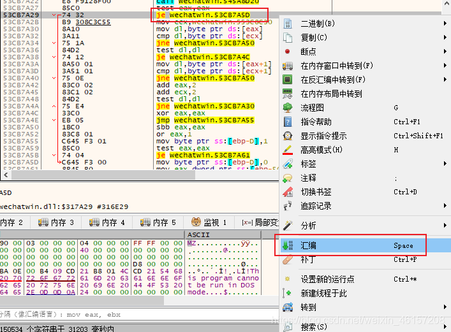Expand the 在内存窗口中转到(F) submenu arrow
The height and width of the screenshot is (332, 451).
(445, 66)
